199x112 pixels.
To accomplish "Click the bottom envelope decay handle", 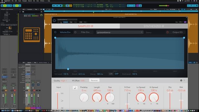I will (x=68, y=69).
